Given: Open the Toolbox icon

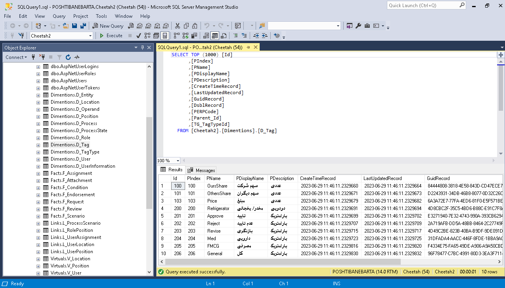Looking at the screenshot, I should pos(367,26).
